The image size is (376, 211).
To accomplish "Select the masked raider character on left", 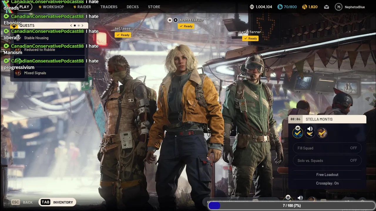I will 126,129.
